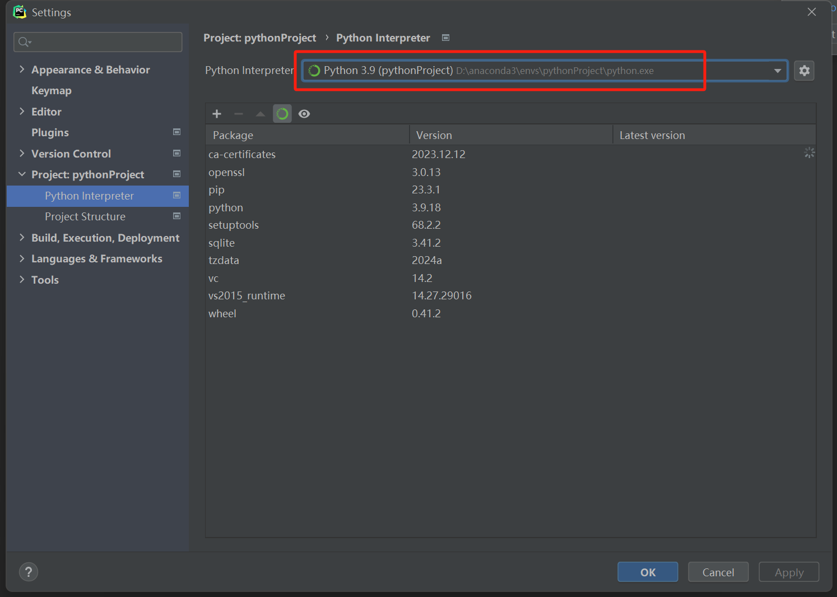Viewport: 837px width, 597px height.
Task: Open the Plugins settings page
Action: tap(50, 133)
